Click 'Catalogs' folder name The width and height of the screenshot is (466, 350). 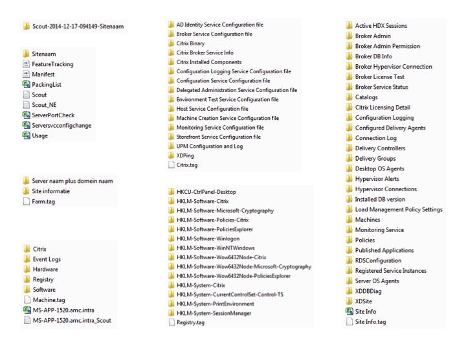click(366, 97)
